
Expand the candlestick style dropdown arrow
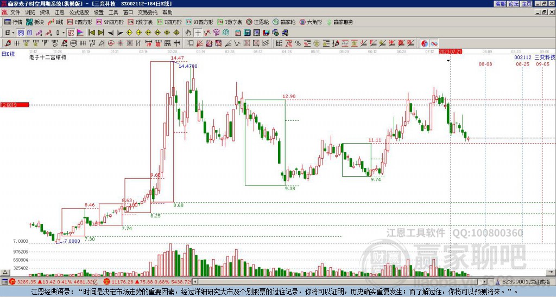point(64,33)
